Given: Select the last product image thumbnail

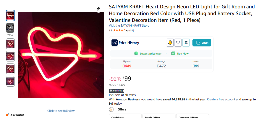Looking at the screenshot, I should pos(10,81).
